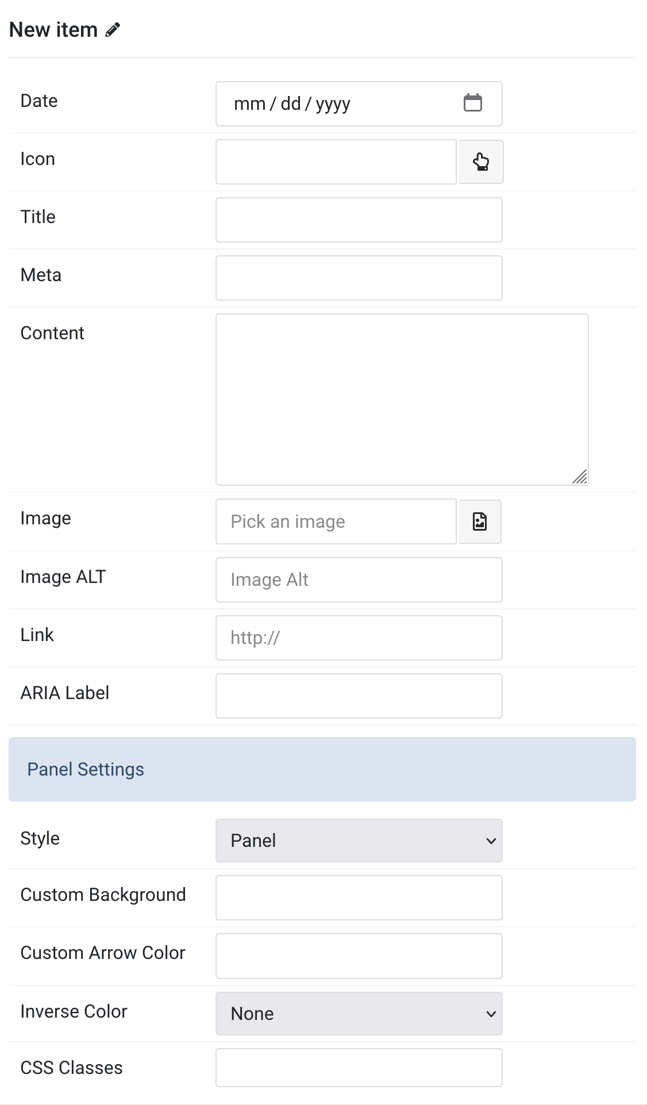Click the textarea resize grip in Content

click(x=580, y=477)
